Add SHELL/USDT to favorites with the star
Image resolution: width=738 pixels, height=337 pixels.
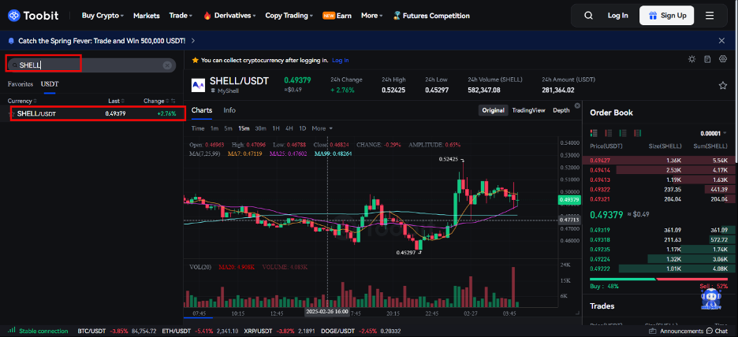[722, 85]
